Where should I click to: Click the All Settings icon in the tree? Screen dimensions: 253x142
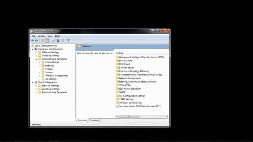point(43,79)
